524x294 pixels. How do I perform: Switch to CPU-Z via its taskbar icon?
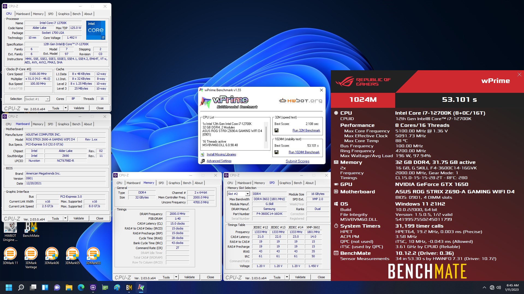tap(93, 287)
